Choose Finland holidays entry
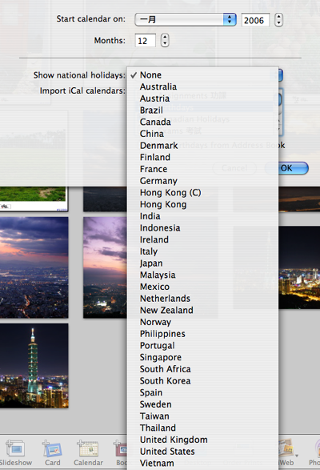 pyautogui.click(x=203, y=158)
